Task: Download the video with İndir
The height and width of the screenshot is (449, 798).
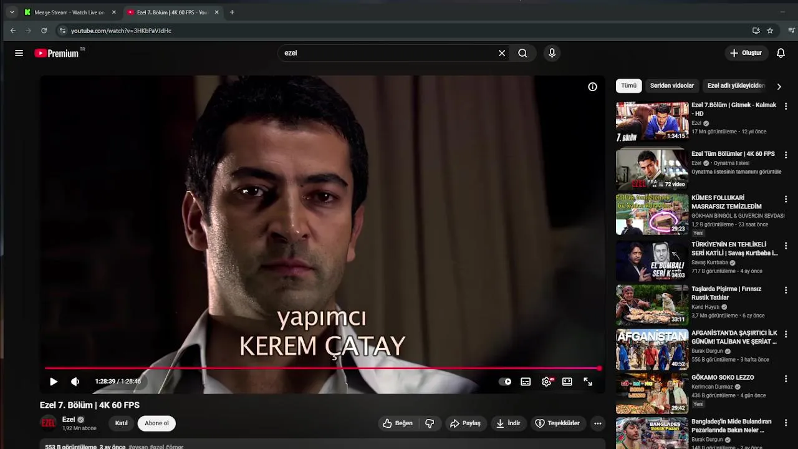Action: pos(508,423)
